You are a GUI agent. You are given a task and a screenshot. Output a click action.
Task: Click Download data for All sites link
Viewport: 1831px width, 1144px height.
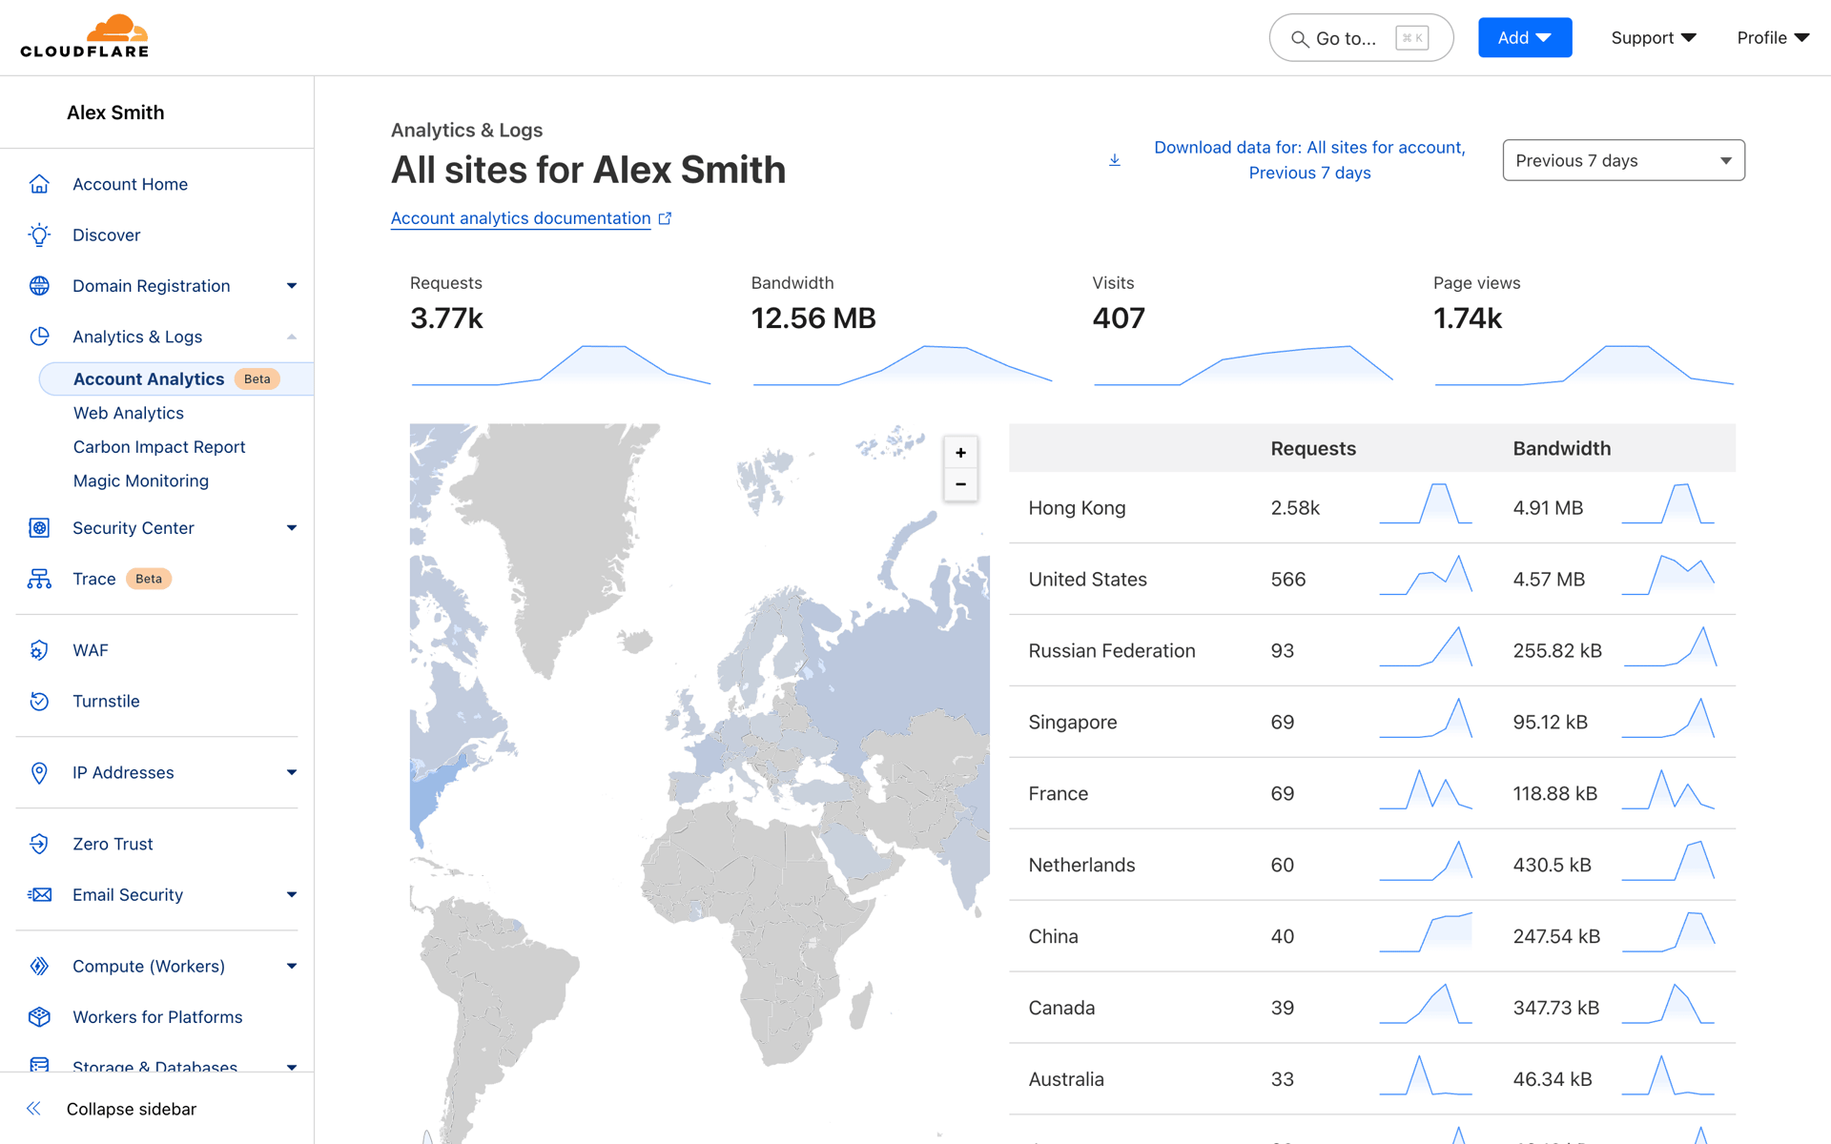coord(1309,160)
